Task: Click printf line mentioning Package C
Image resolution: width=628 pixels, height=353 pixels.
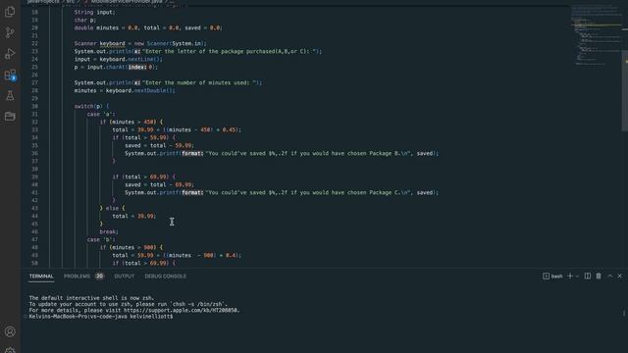Action: (x=282, y=192)
